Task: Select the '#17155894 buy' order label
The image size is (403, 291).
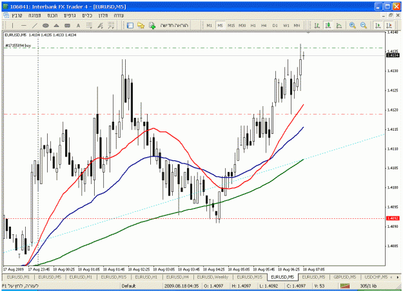Action: pyautogui.click(x=18, y=46)
